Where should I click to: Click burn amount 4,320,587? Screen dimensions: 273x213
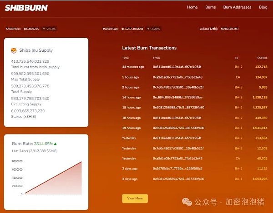260,108
